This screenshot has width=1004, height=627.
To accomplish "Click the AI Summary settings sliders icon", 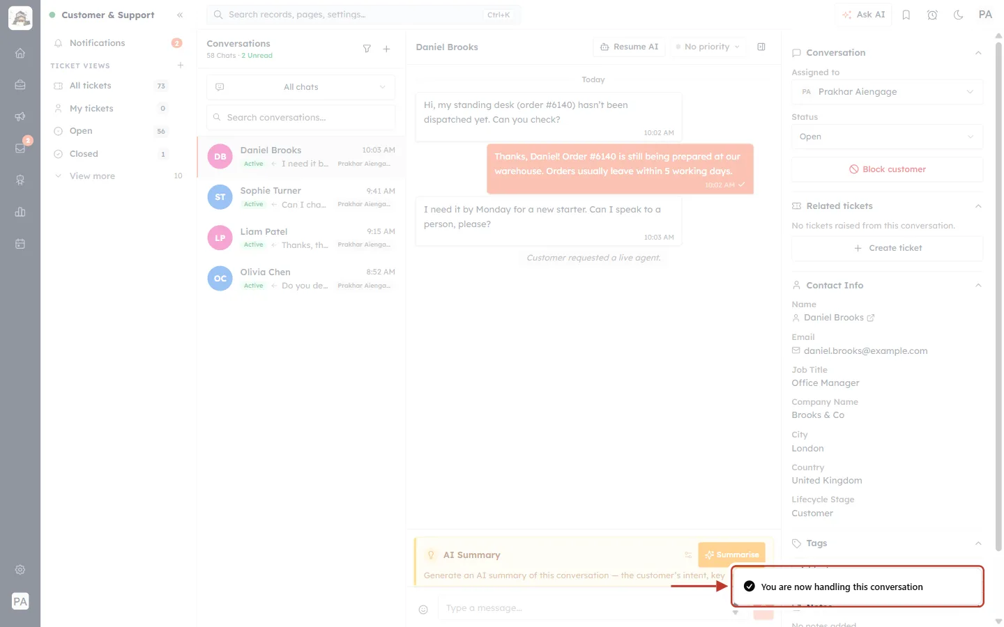I will [688, 555].
